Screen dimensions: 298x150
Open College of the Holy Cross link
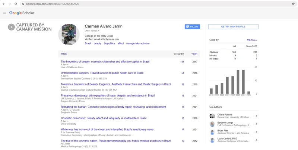pyautogui.click(x=99, y=36)
